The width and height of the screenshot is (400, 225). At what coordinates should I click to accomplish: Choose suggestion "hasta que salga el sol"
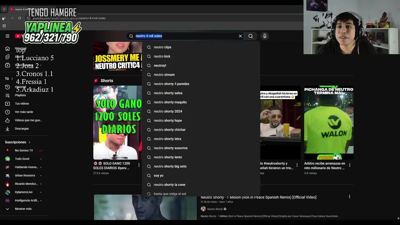[201, 193]
